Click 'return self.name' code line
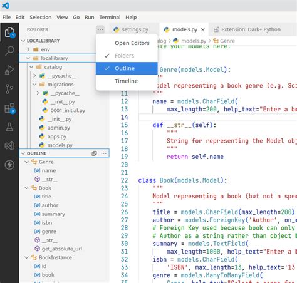Image resolution: width=297 pixels, height=283 pixels. click(x=195, y=157)
